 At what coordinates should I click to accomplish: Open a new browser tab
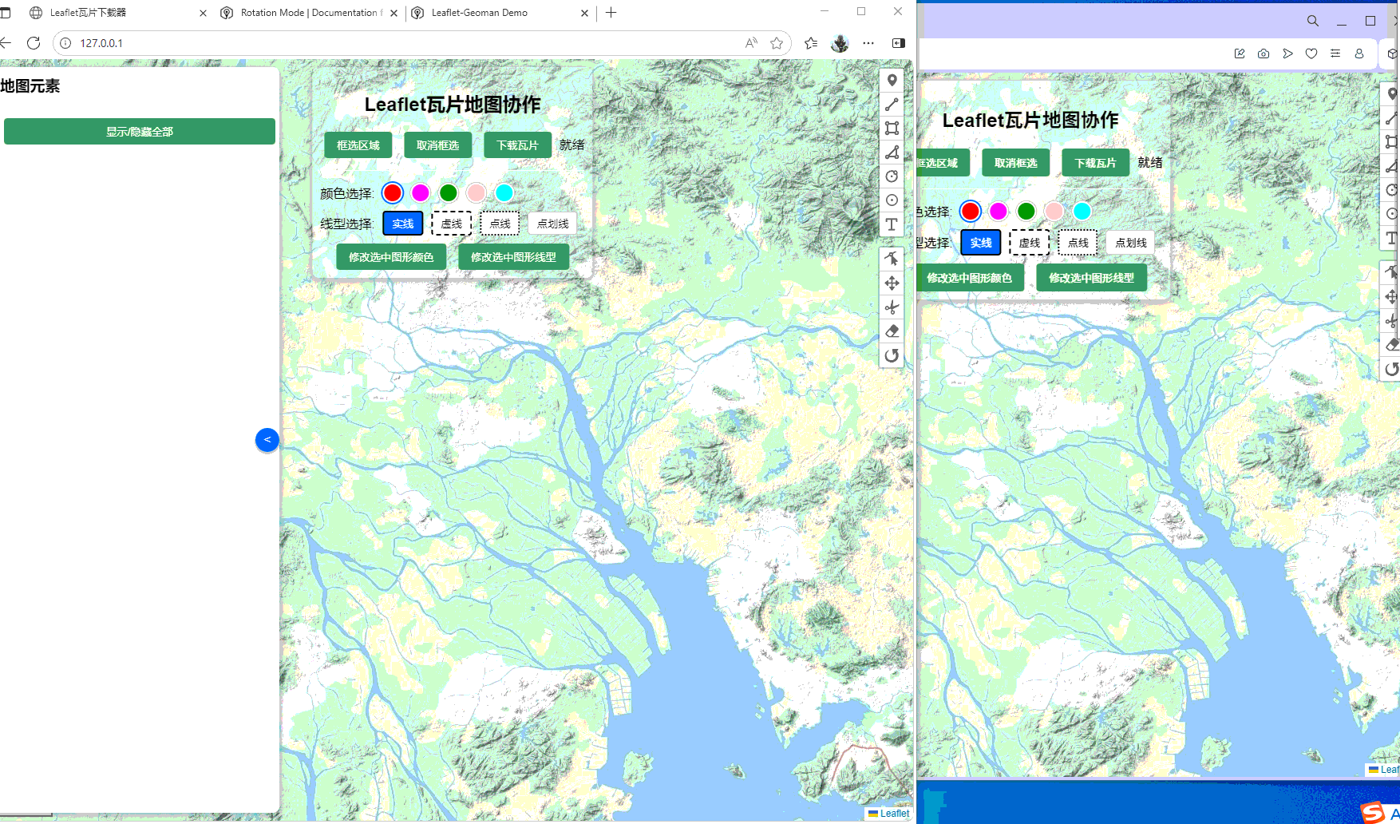pos(611,13)
